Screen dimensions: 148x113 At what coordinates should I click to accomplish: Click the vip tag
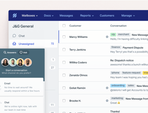tap(113, 34)
